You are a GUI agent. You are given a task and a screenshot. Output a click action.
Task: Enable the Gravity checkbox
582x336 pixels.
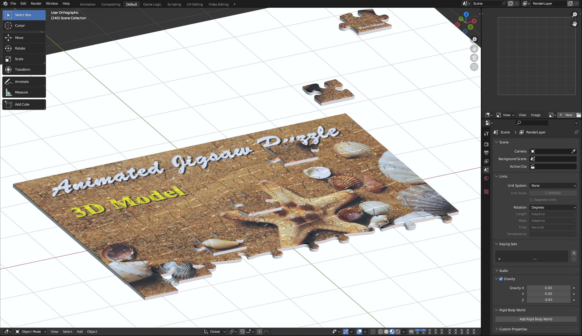coord(501,279)
